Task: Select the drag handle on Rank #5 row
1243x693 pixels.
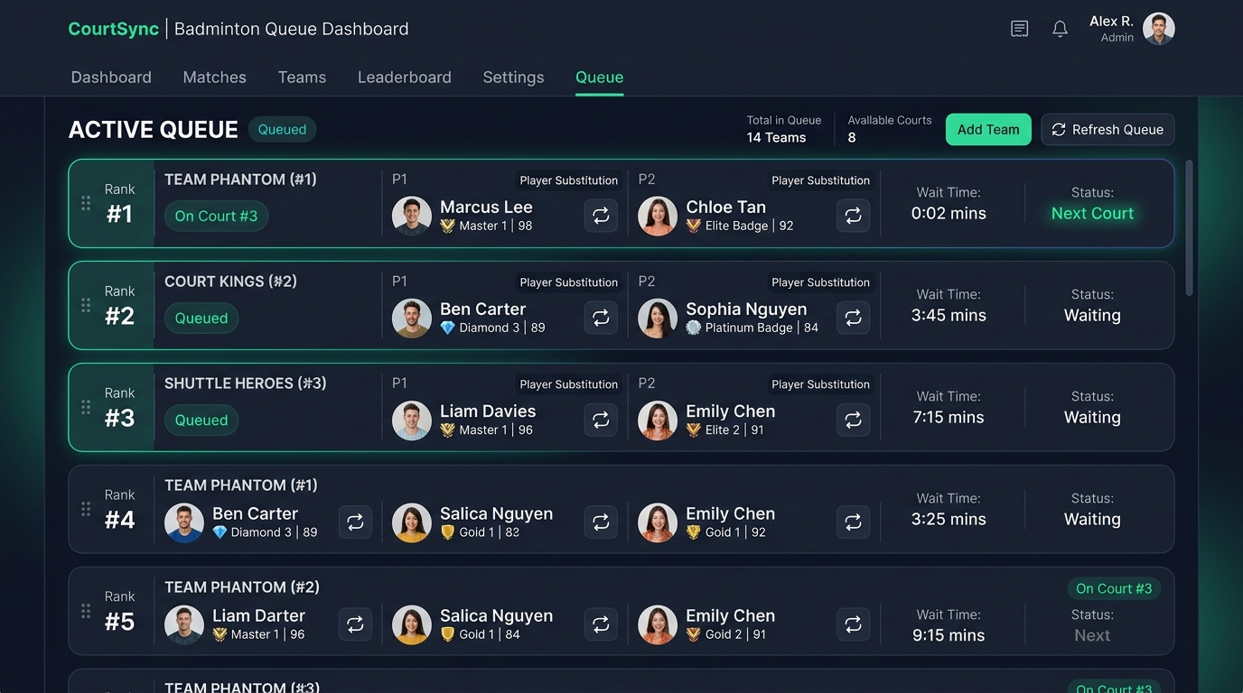Action: [86, 611]
